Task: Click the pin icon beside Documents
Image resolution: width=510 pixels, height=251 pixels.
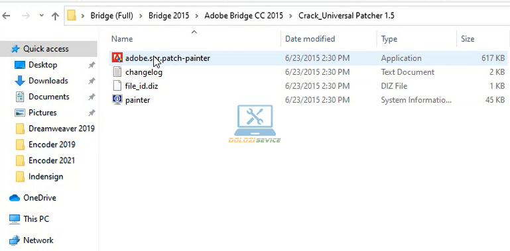Action: [x=92, y=97]
